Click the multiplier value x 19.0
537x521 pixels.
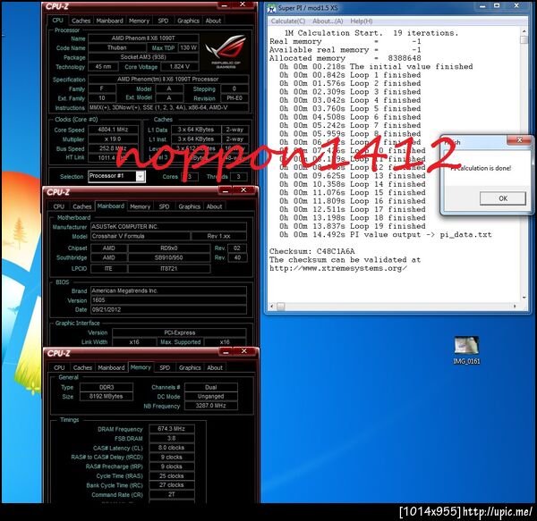(114, 139)
